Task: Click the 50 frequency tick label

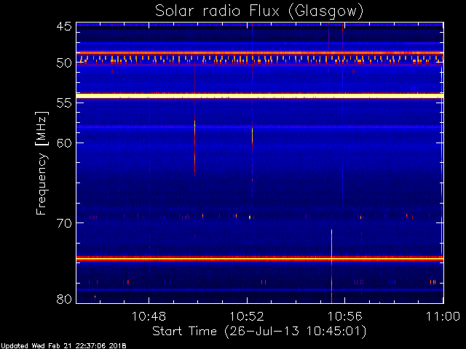Action: click(64, 63)
